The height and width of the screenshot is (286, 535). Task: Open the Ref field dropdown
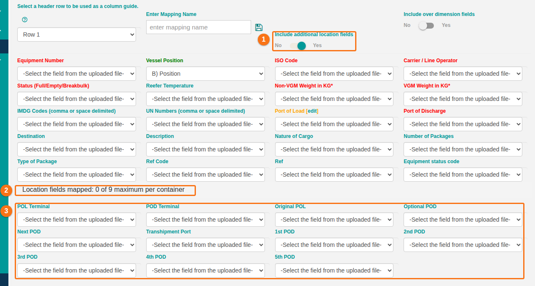334,175
